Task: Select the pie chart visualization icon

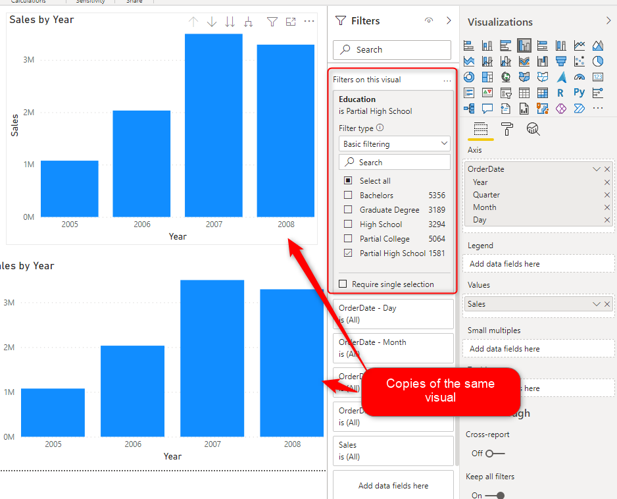Action: (x=597, y=61)
